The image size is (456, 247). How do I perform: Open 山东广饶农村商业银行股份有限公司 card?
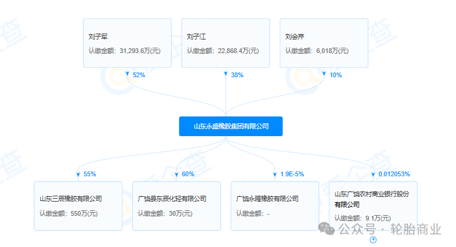pos(373,206)
